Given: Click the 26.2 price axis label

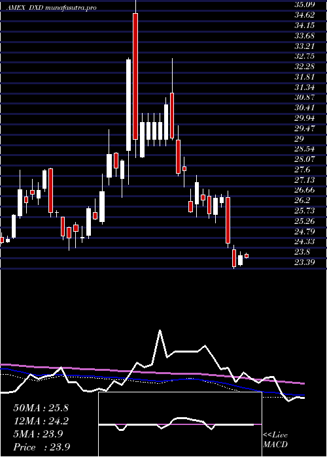Looking at the screenshot, I should click(302, 200).
